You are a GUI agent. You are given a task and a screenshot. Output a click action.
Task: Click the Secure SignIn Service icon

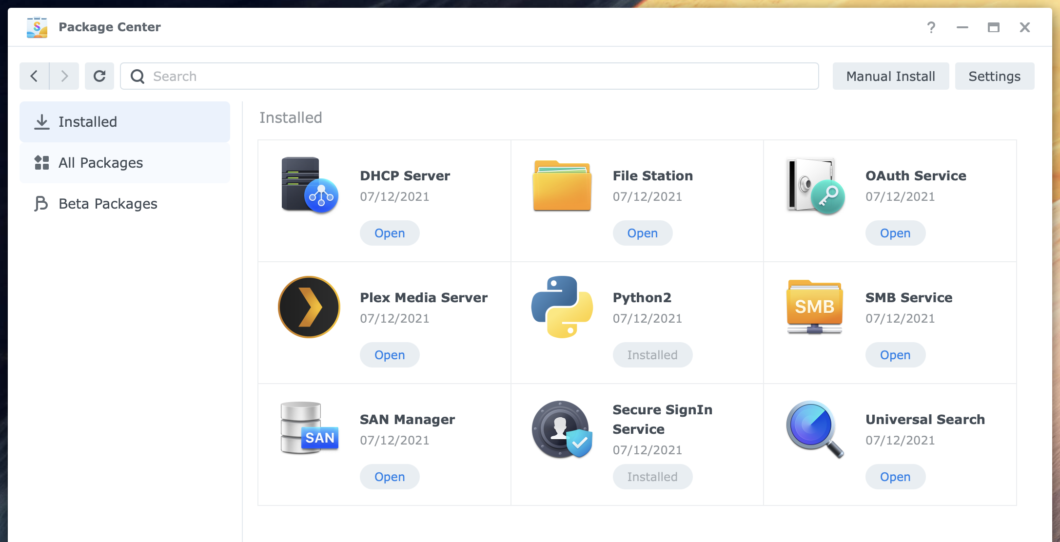[x=562, y=429]
